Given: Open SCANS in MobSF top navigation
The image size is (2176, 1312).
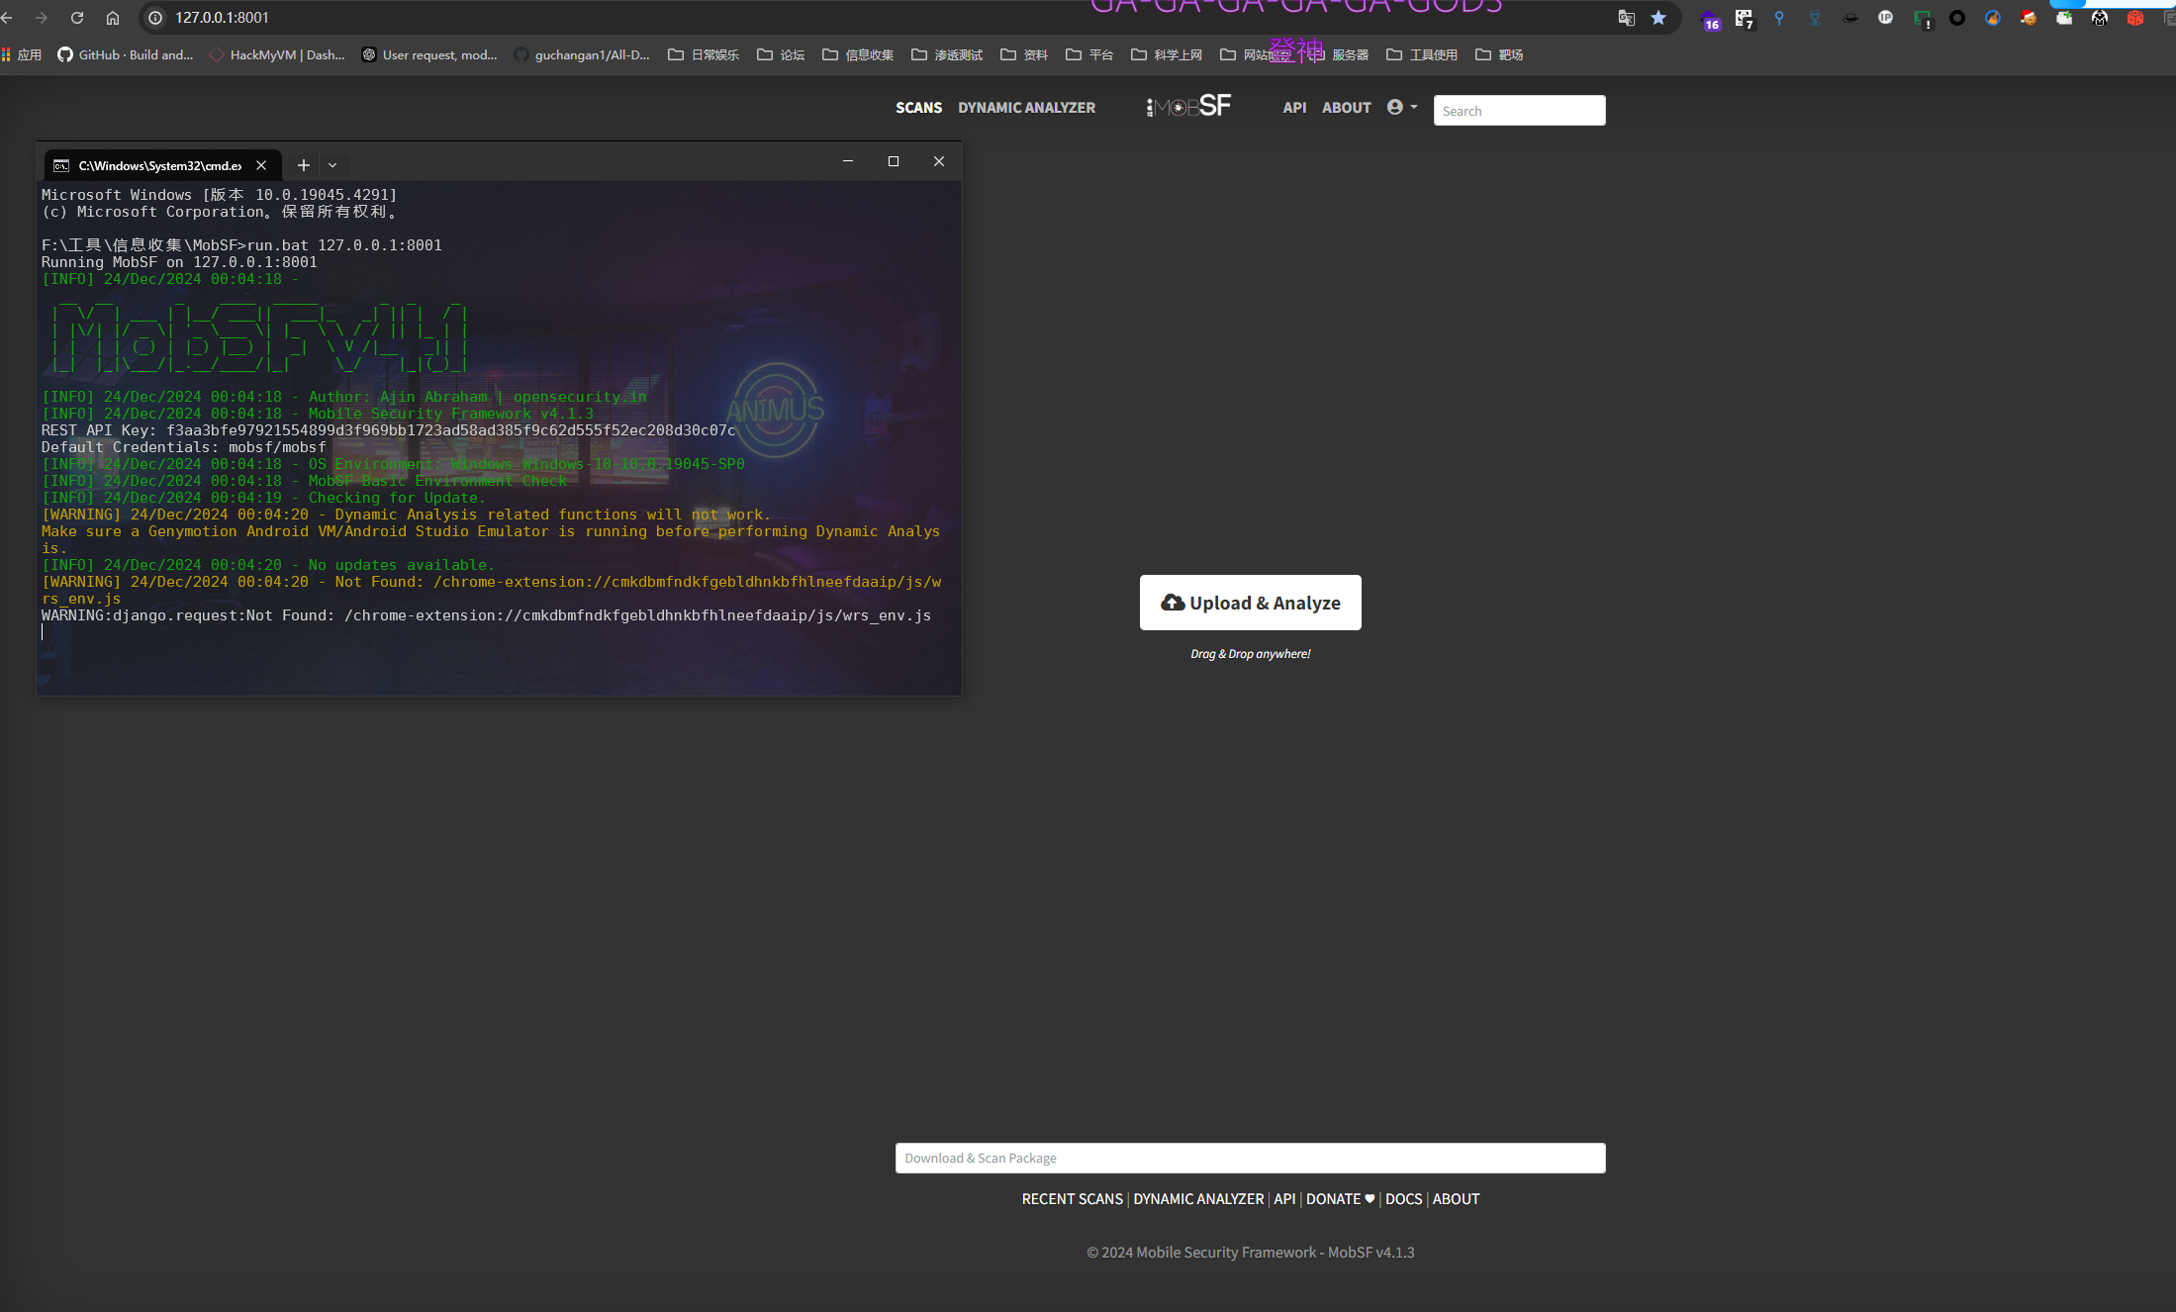Looking at the screenshot, I should pyautogui.click(x=918, y=108).
